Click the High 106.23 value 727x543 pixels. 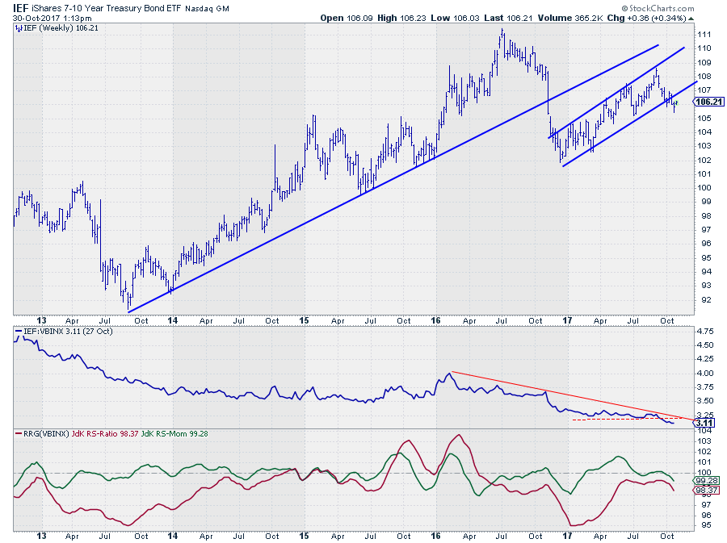tap(402, 18)
